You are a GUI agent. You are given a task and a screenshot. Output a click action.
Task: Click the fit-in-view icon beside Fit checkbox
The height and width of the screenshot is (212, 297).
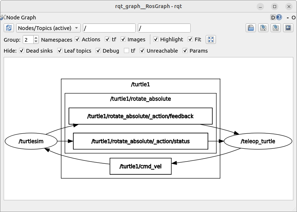click(x=211, y=39)
